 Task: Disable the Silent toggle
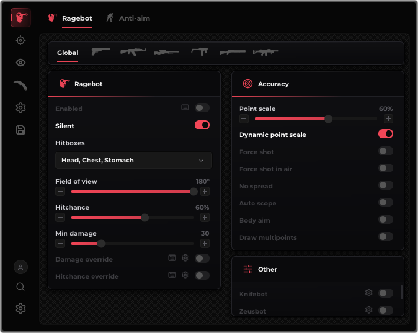pos(202,125)
